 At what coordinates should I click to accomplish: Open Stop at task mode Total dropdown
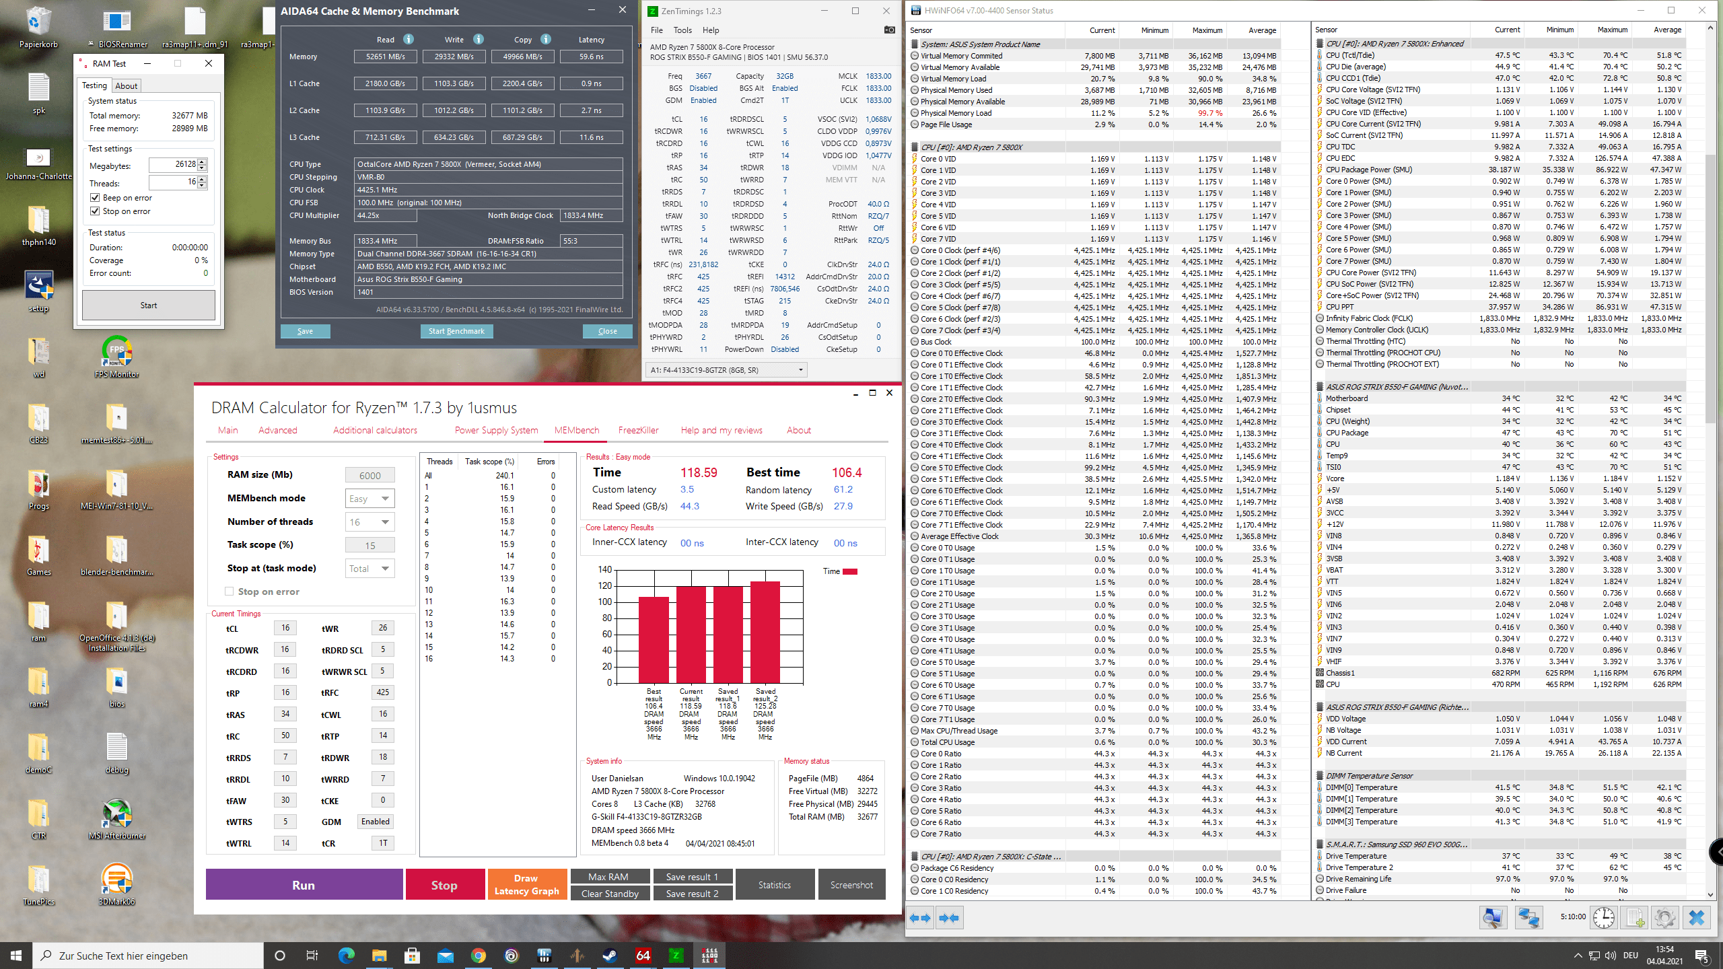click(x=370, y=569)
